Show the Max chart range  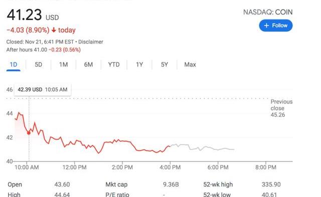point(190,64)
